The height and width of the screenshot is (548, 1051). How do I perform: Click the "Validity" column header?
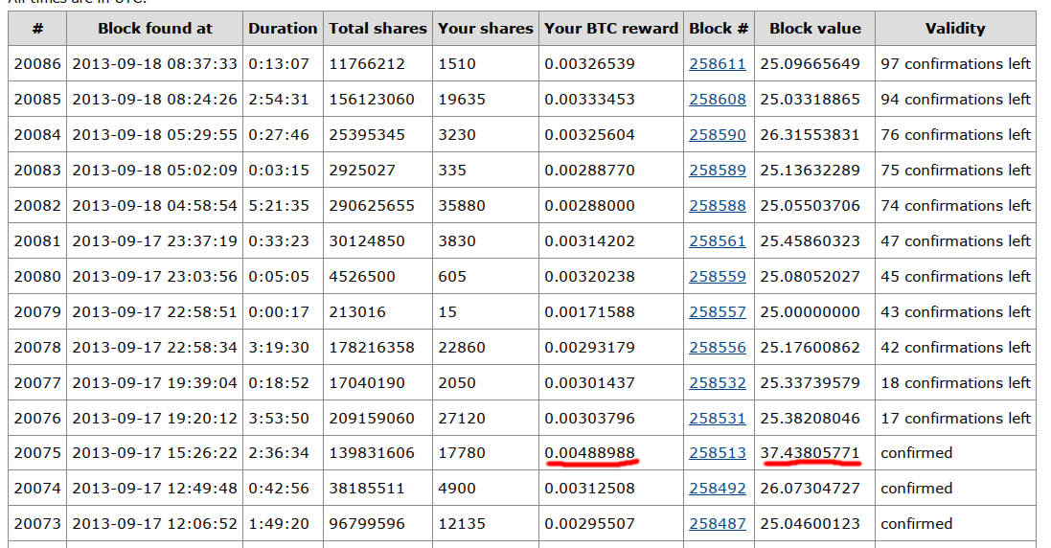[x=954, y=29]
